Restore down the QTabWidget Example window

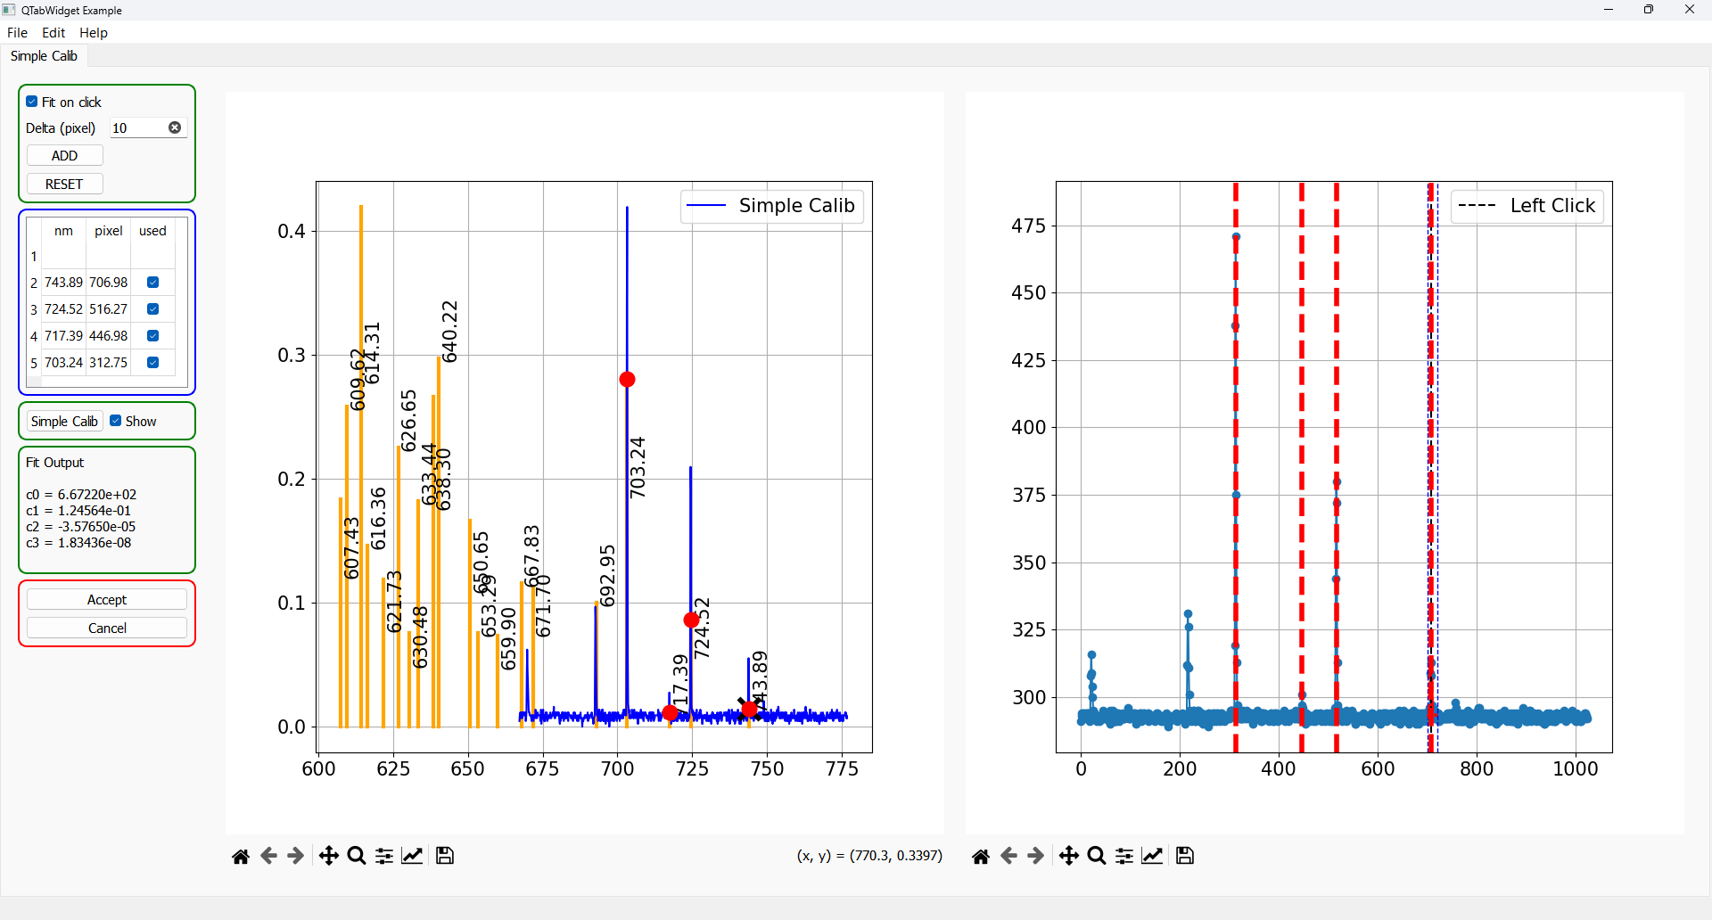(1649, 10)
